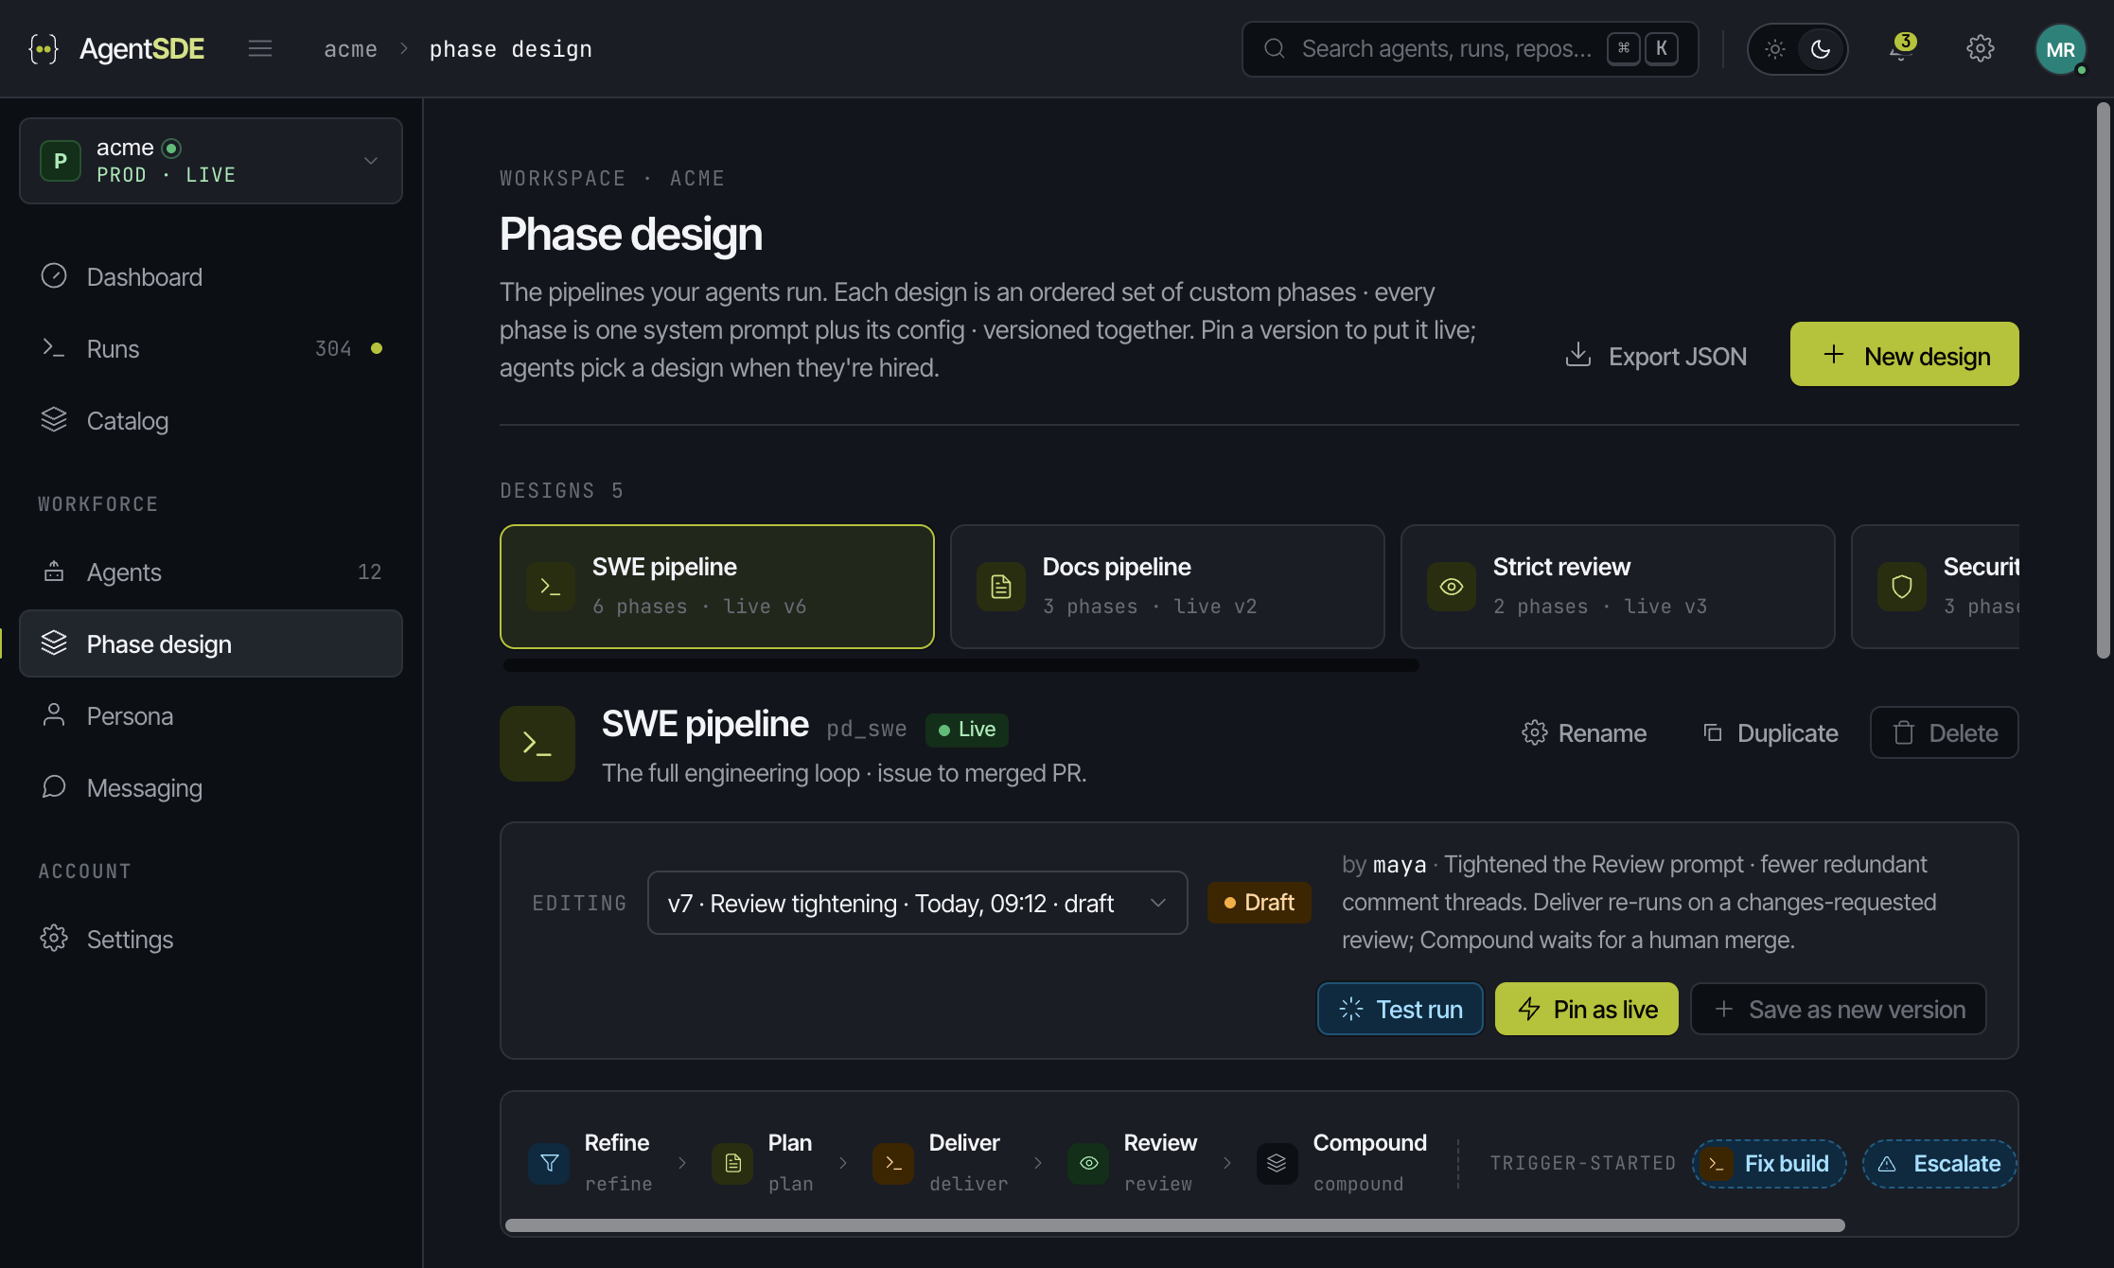Image resolution: width=2114 pixels, height=1268 pixels.
Task: Open Catalog in sidebar
Action: [x=211, y=420]
